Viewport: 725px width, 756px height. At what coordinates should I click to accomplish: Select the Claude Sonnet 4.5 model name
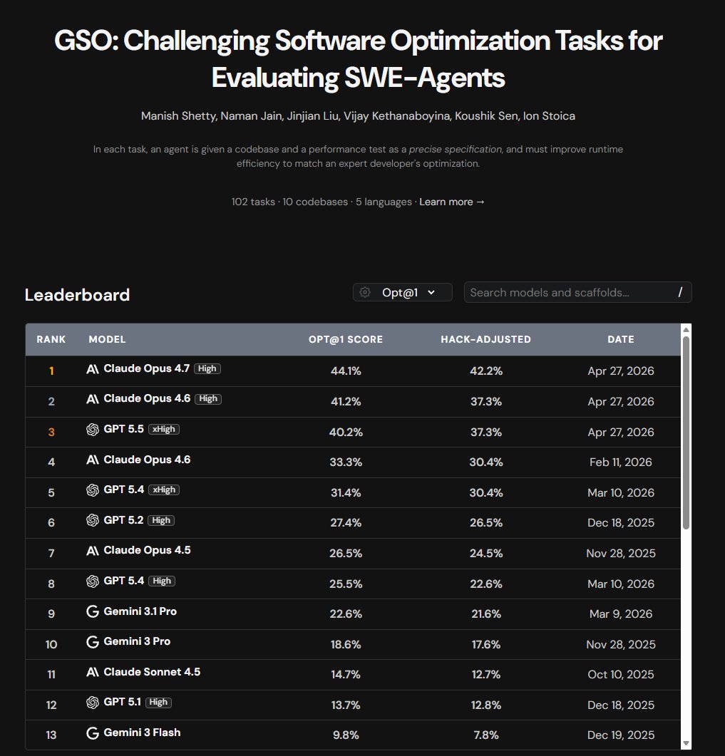pyautogui.click(x=152, y=672)
